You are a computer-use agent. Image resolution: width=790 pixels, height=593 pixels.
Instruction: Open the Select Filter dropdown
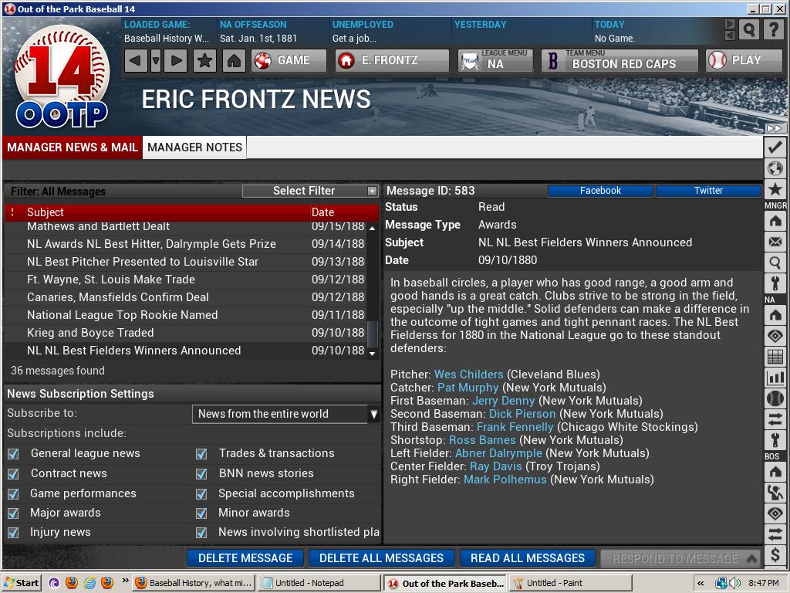(310, 191)
